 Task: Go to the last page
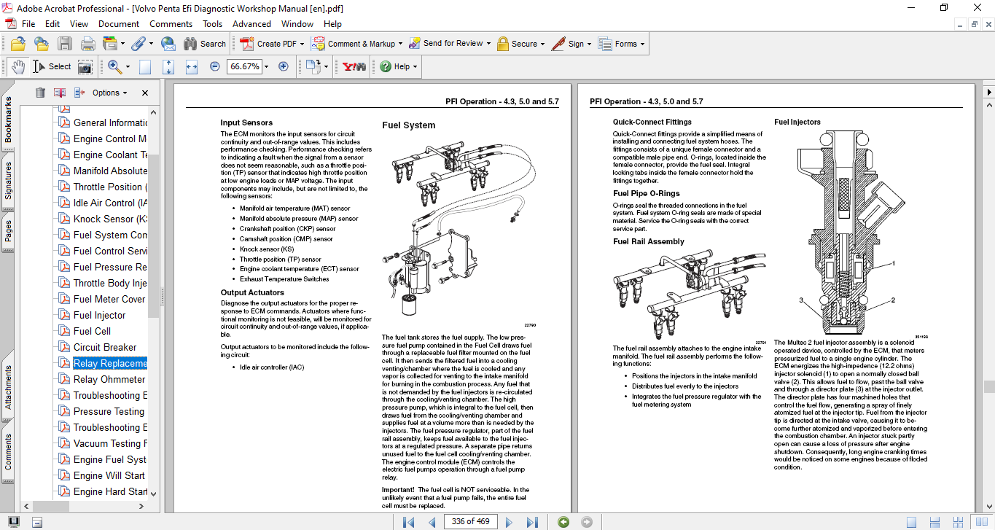click(x=532, y=522)
